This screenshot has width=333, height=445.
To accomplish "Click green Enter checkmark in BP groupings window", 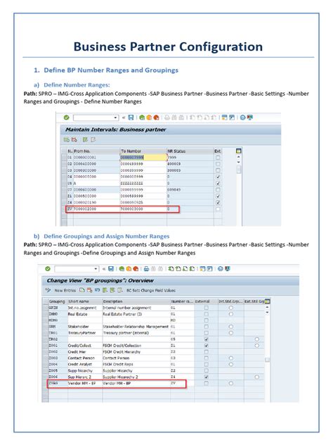I will (x=48, y=269).
